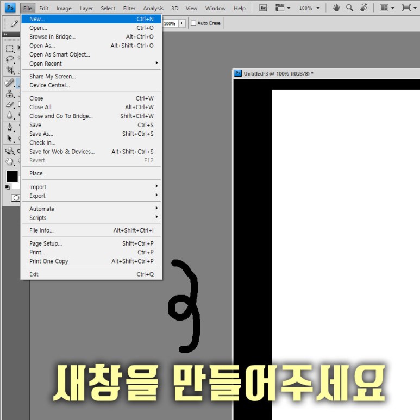Open the Filter menu
This screenshot has height=420, width=420.
point(129,8)
